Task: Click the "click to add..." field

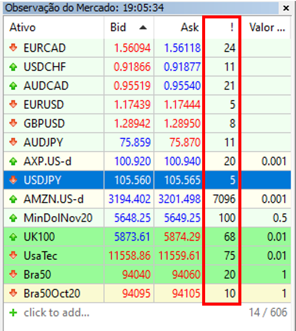Action: tap(57, 313)
